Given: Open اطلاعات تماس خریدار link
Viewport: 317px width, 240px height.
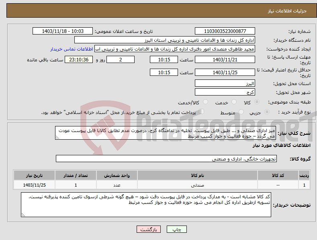Looking at the screenshot, I should [x=72, y=49].
